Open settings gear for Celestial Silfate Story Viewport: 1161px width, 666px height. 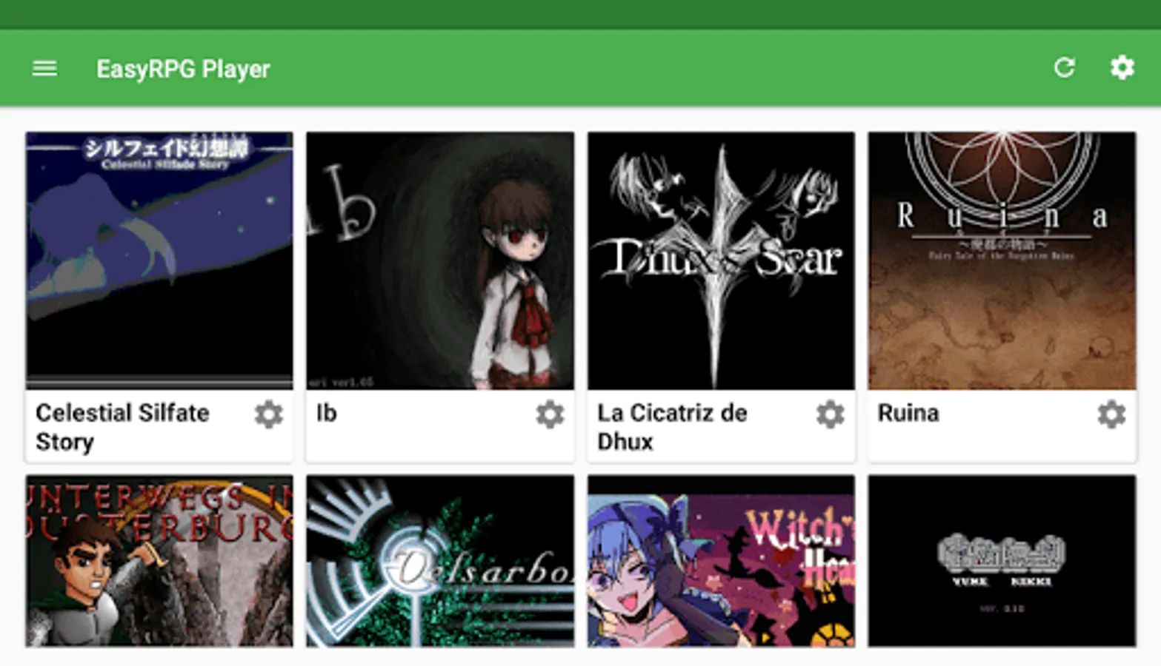click(x=269, y=414)
